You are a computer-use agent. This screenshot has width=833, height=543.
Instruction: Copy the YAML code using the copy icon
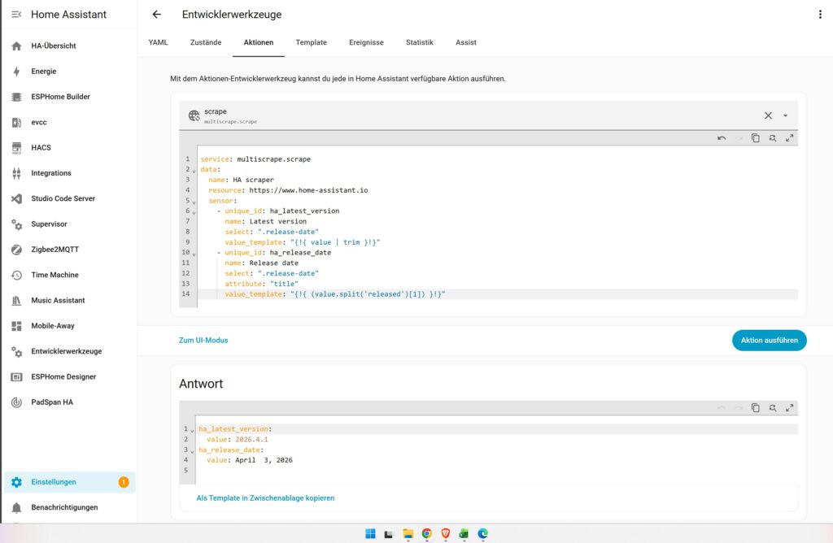pos(755,138)
